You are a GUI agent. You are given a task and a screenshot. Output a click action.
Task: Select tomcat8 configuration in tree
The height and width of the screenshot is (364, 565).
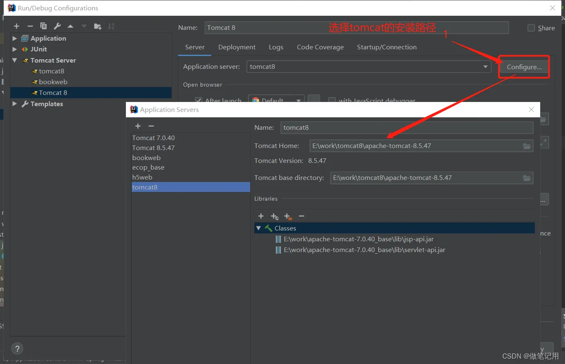(x=51, y=71)
